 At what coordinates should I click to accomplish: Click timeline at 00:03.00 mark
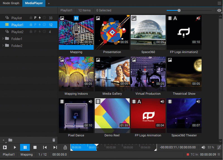point(128,147)
